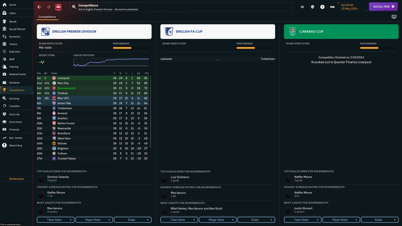
Task: Click the Report Bug icon
Action: 4,145
